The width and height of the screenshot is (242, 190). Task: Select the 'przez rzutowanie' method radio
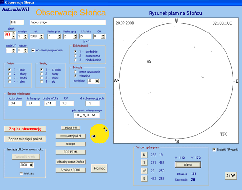[75, 72]
